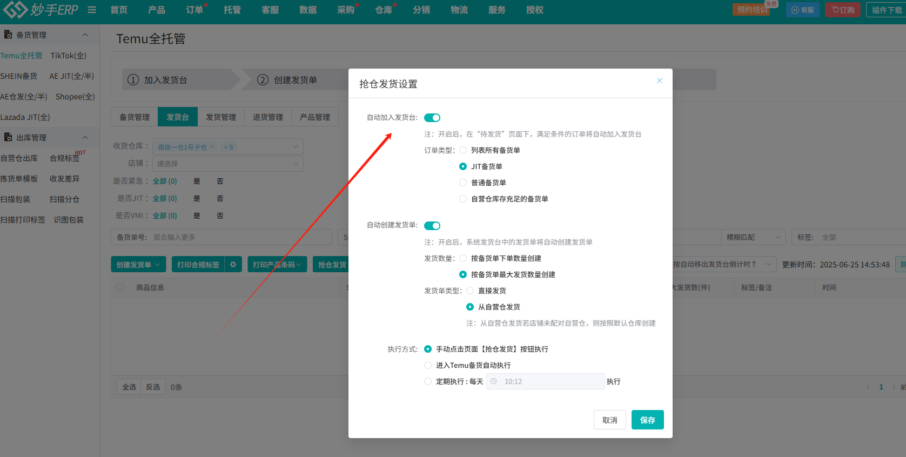906x457 pixels.
Task: Turn off the 自动加入发货台 switch
Action: 432,118
